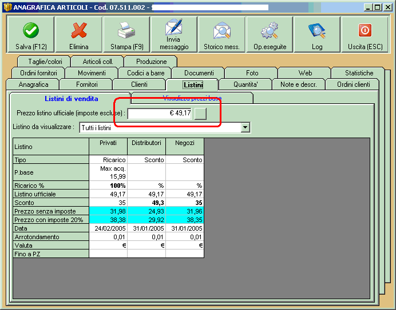Click the 24/02/2005 date cell

[x=108, y=228]
